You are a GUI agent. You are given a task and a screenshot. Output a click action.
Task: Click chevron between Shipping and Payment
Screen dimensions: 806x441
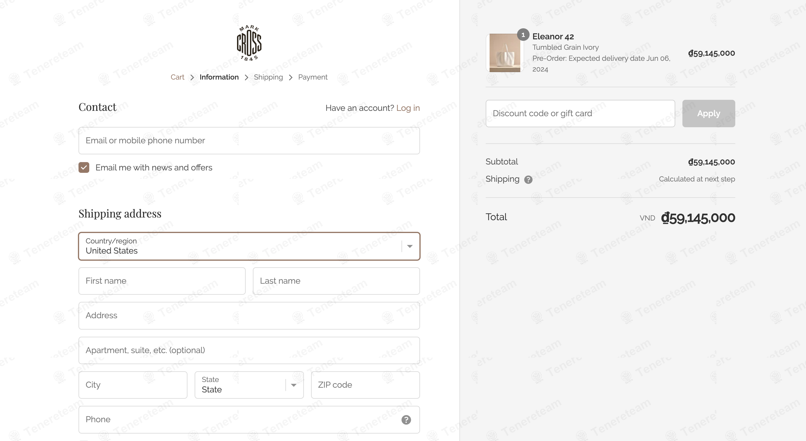point(291,77)
